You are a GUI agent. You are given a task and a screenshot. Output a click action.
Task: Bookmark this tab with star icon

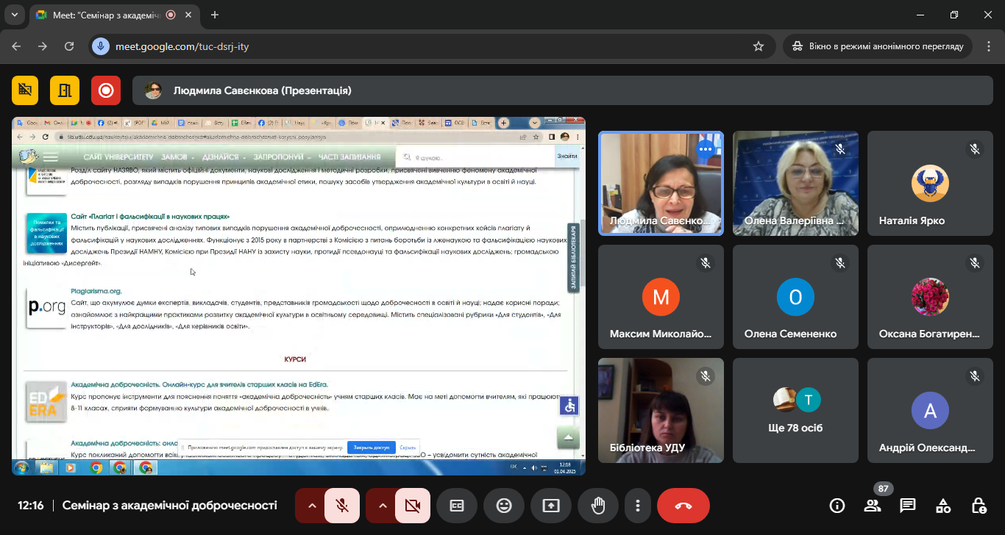[x=759, y=46]
